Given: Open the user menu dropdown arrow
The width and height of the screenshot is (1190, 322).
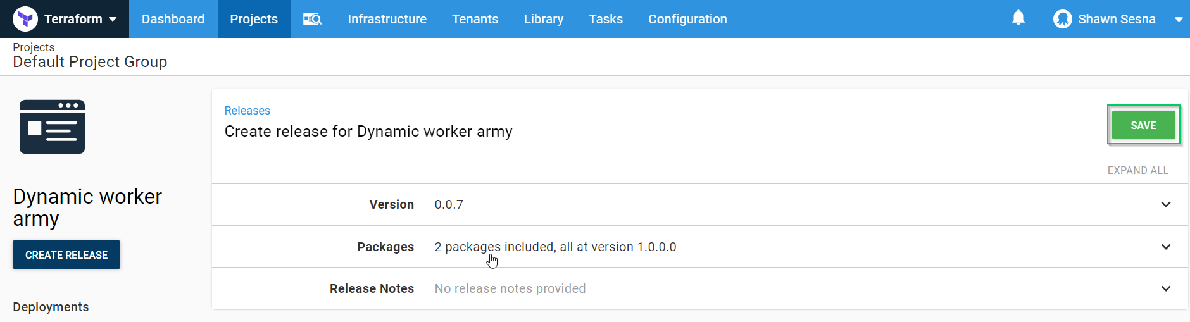Looking at the screenshot, I should pos(1179,19).
